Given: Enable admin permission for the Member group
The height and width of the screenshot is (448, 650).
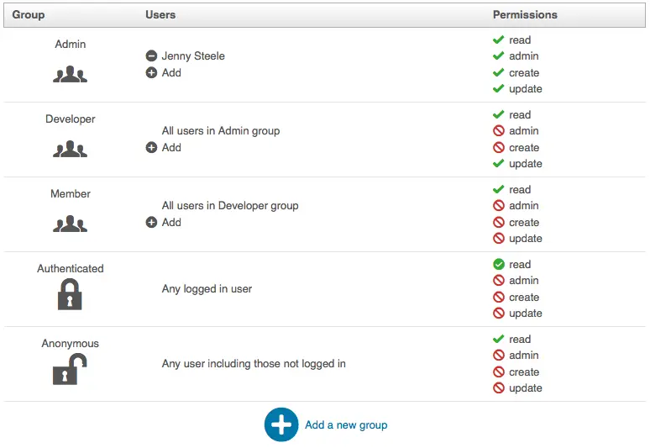Looking at the screenshot, I should (x=499, y=205).
